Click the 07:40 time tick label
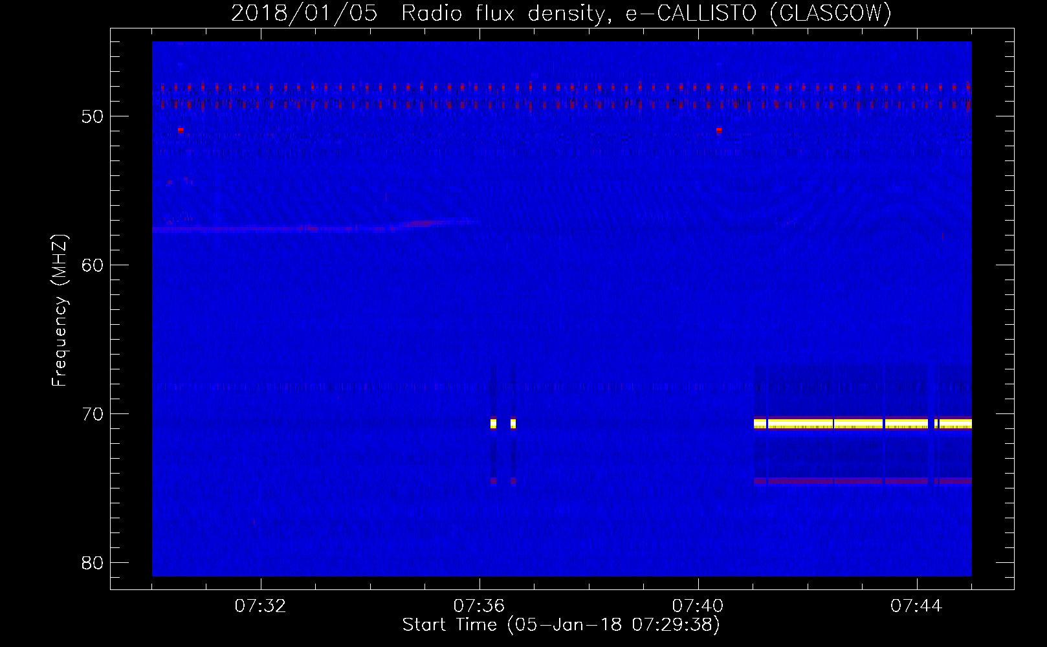 point(698,606)
